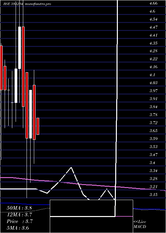Click the 4.41 price axis label
This screenshot has width=166, height=233.
(153, 35)
